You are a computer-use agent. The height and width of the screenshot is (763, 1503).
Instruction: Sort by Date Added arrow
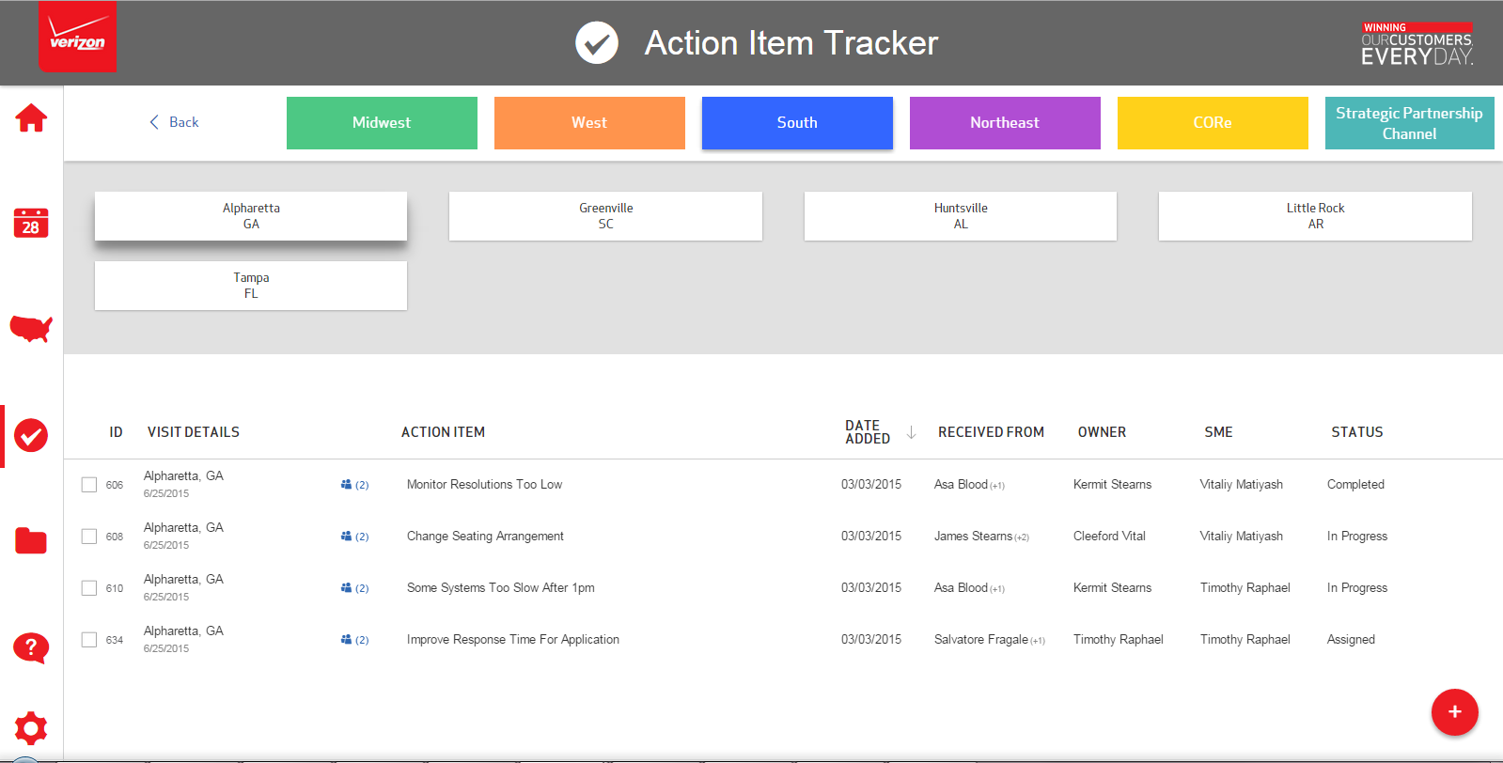tap(911, 432)
